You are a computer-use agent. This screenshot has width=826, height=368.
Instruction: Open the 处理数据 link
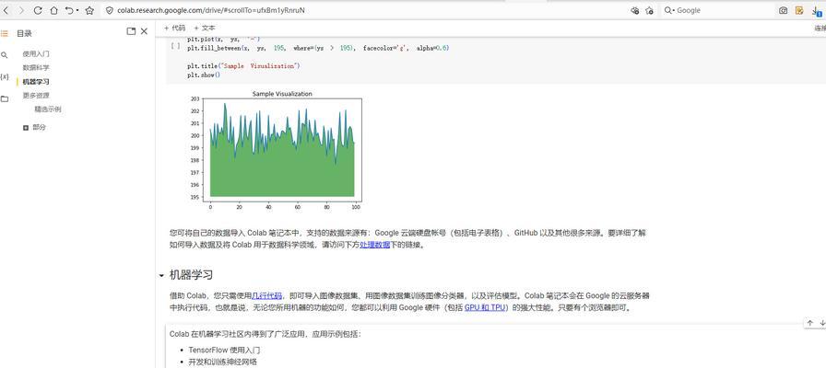374,245
